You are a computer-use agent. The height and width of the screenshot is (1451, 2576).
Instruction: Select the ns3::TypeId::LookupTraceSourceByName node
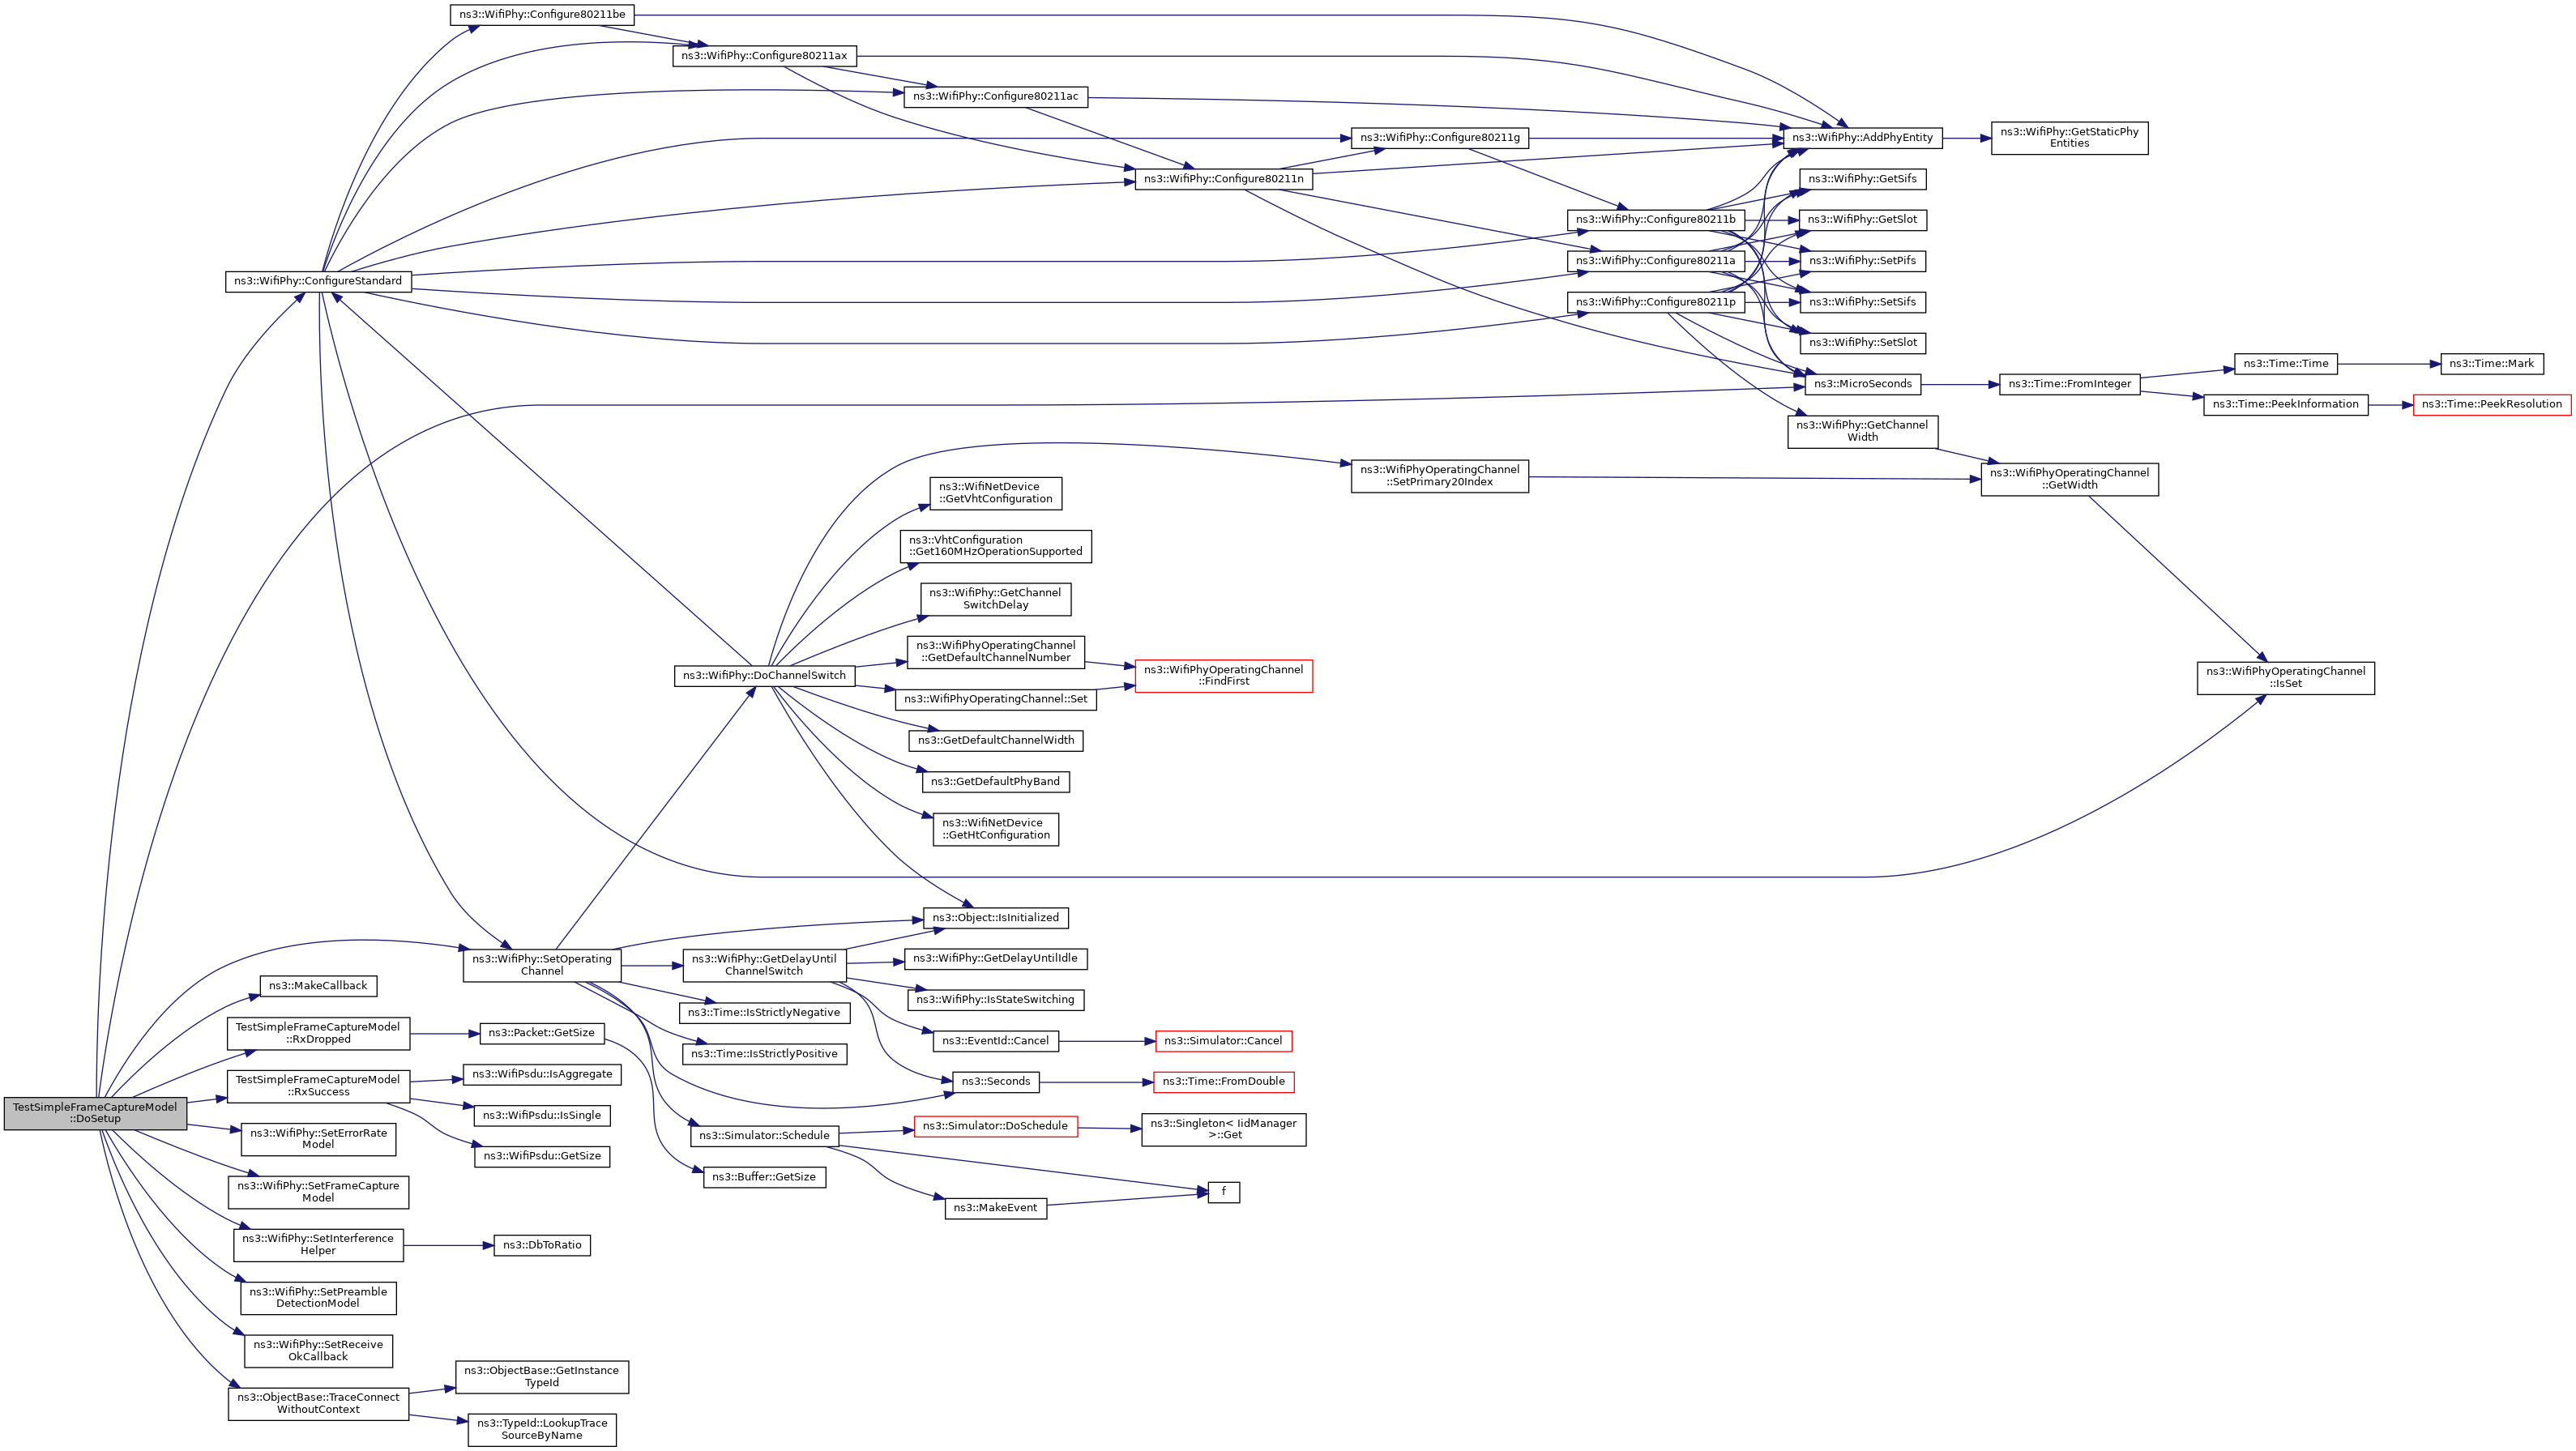click(541, 1429)
